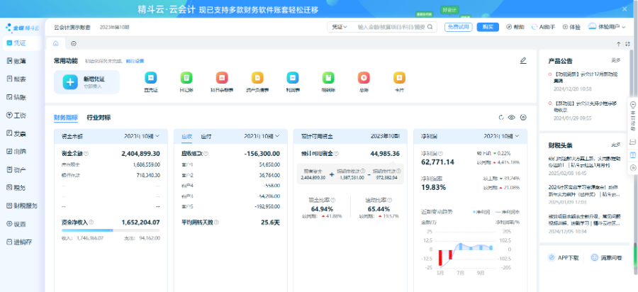
Task: Click the 购买 button
Action: pos(488,27)
